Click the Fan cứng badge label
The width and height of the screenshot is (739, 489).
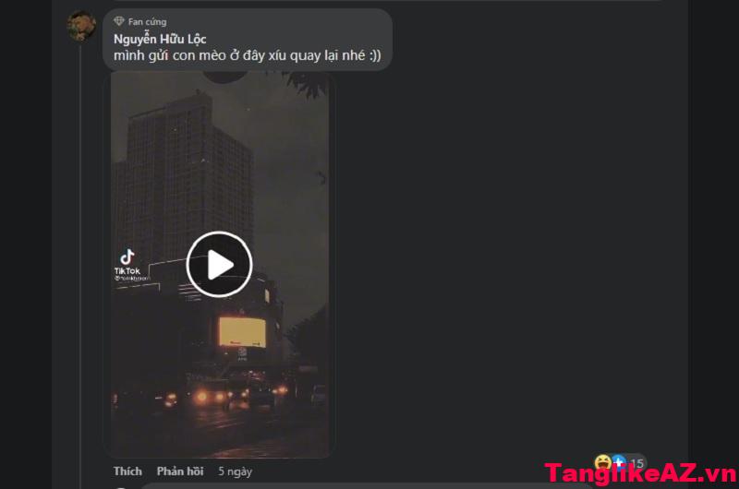147,21
